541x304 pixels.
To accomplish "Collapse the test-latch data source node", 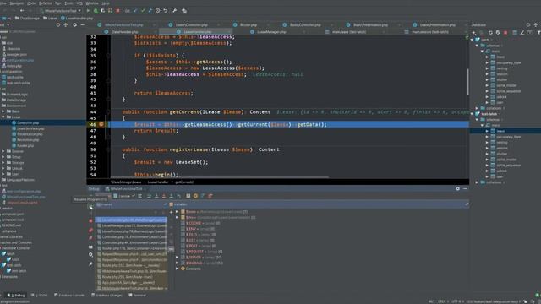I will click(472, 114).
